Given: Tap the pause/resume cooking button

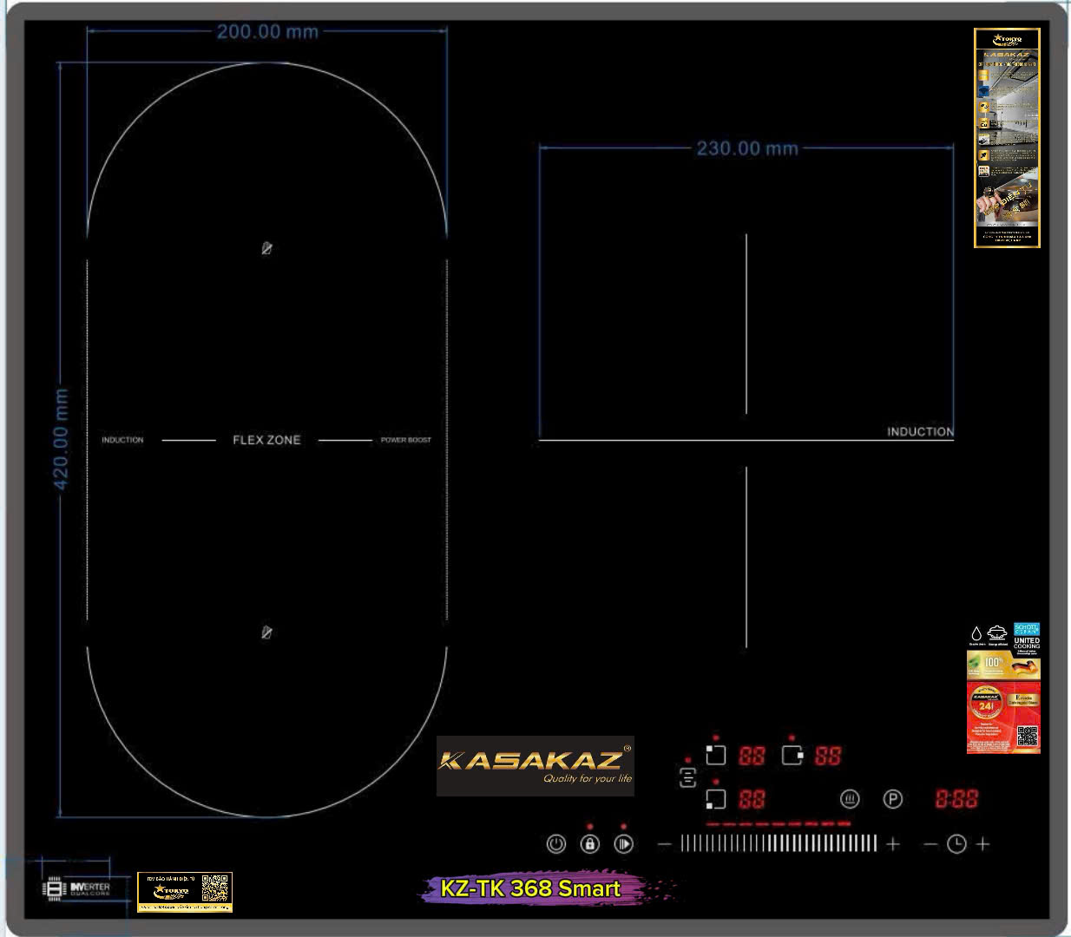Looking at the screenshot, I should coord(623,844).
